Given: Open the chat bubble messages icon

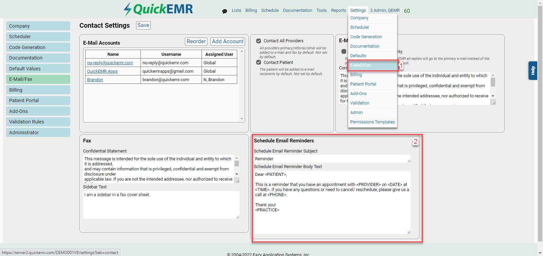Looking at the screenshot, I should [x=225, y=11].
